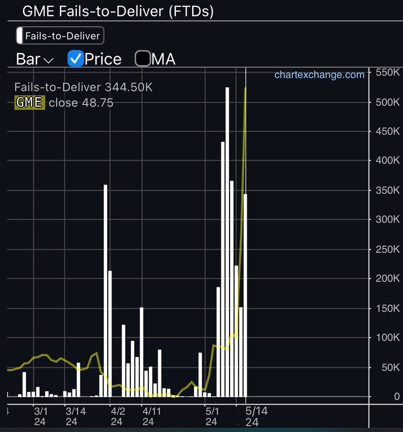This screenshot has width=403, height=432.
Task: Click the 450K axis label
Action: pos(388,131)
